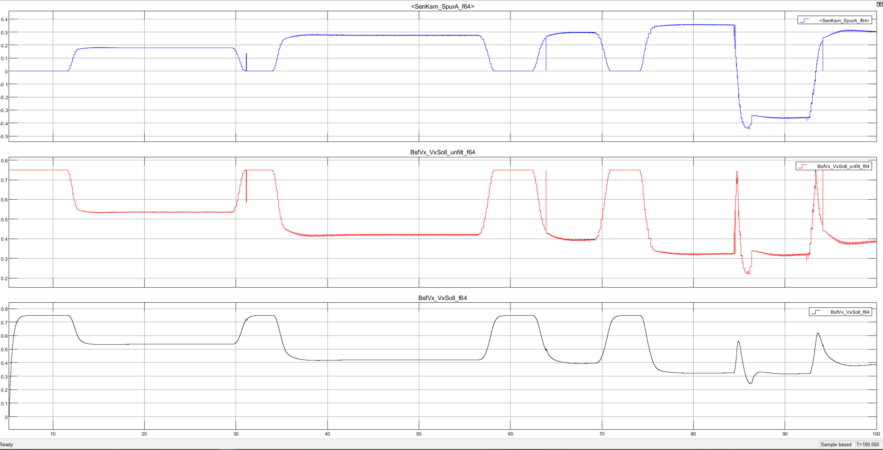Click the Ready status text
This screenshot has height=450, width=883.
click(x=7, y=444)
